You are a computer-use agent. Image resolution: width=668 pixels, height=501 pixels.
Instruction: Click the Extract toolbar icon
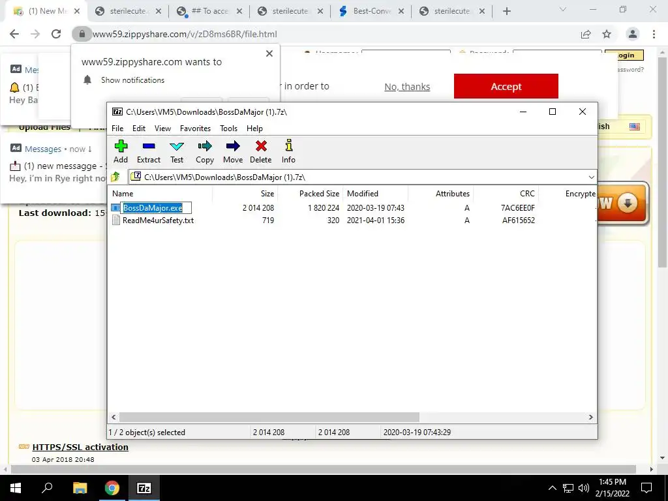(x=149, y=151)
